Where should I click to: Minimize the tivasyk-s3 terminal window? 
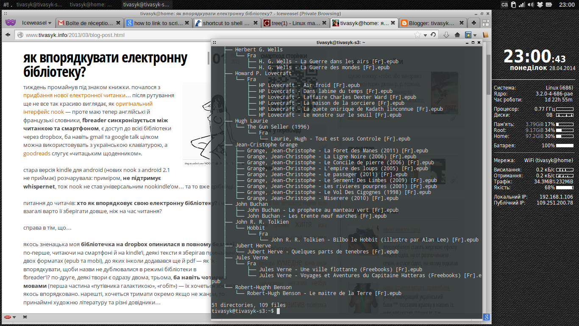pos(467,42)
